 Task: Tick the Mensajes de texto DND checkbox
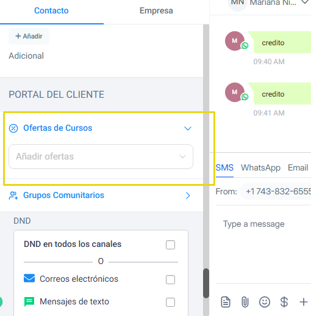(x=170, y=302)
